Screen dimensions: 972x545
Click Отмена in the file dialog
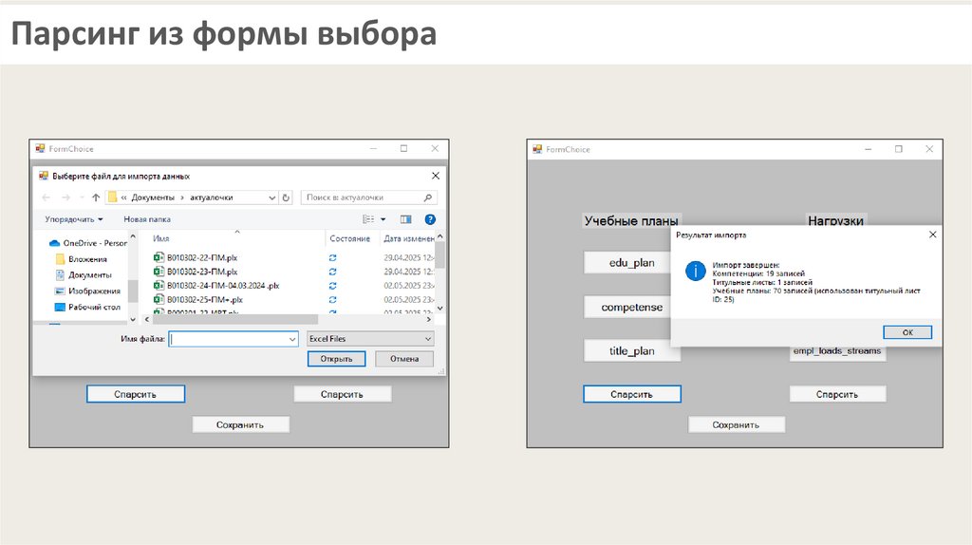tap(404, 359)
